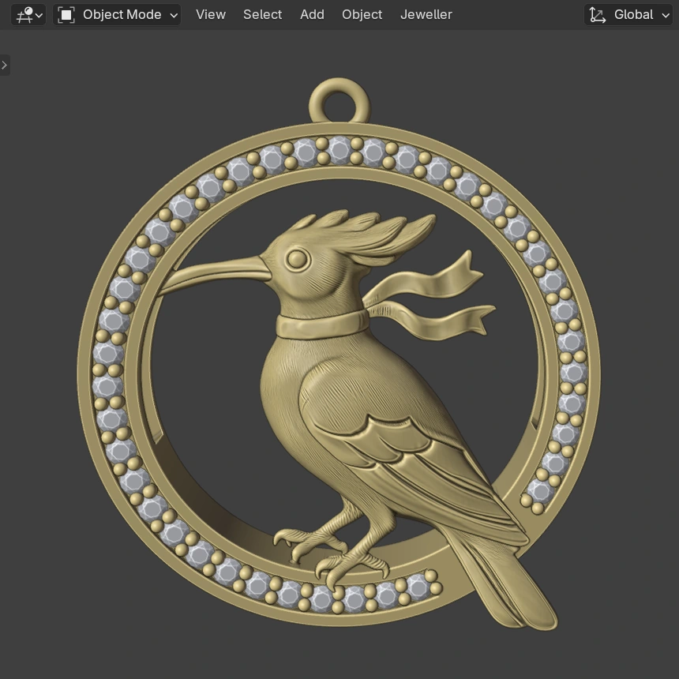Open the Select menu
Viewport: 679px width, 679px height.
[262, 15]
